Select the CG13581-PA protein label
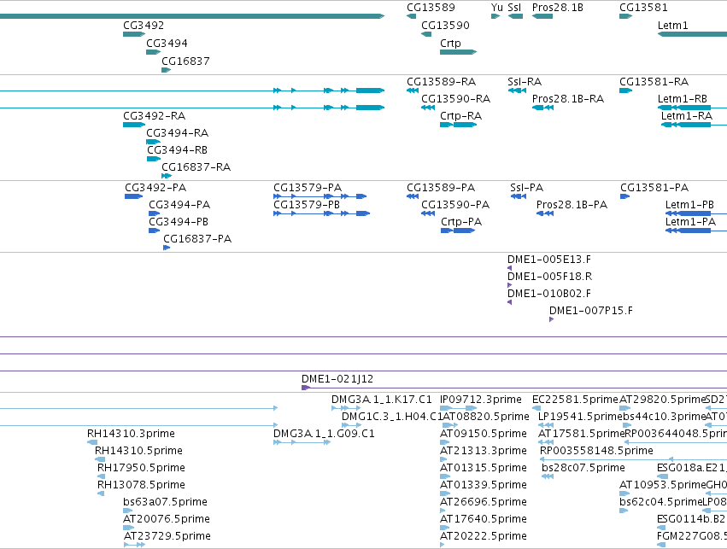 tap(654, 188)
